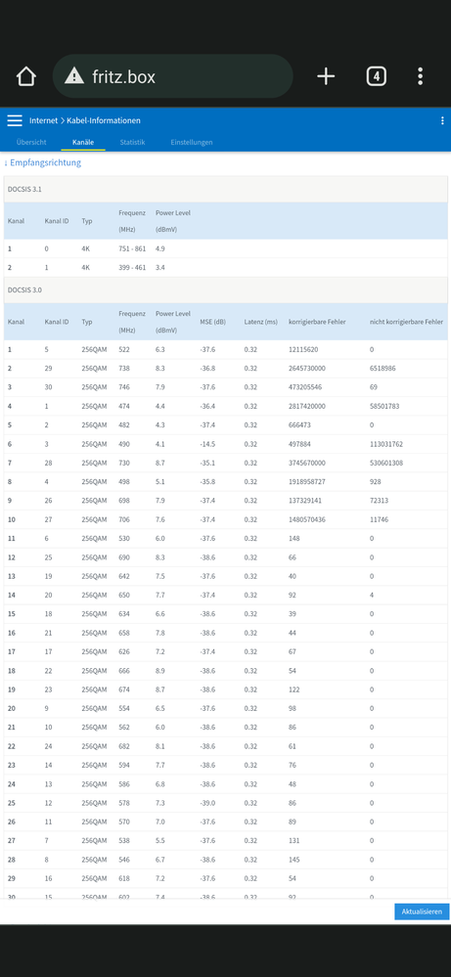This screenshot has height=977, width=451.
Task: Open the browser three-dot overflow menu
Action: [x=421, y=76]
